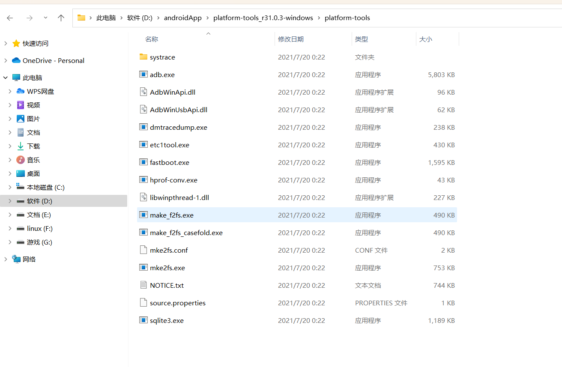
Task: Select the 此电脑 monitor icon
Action: point(16,78)
